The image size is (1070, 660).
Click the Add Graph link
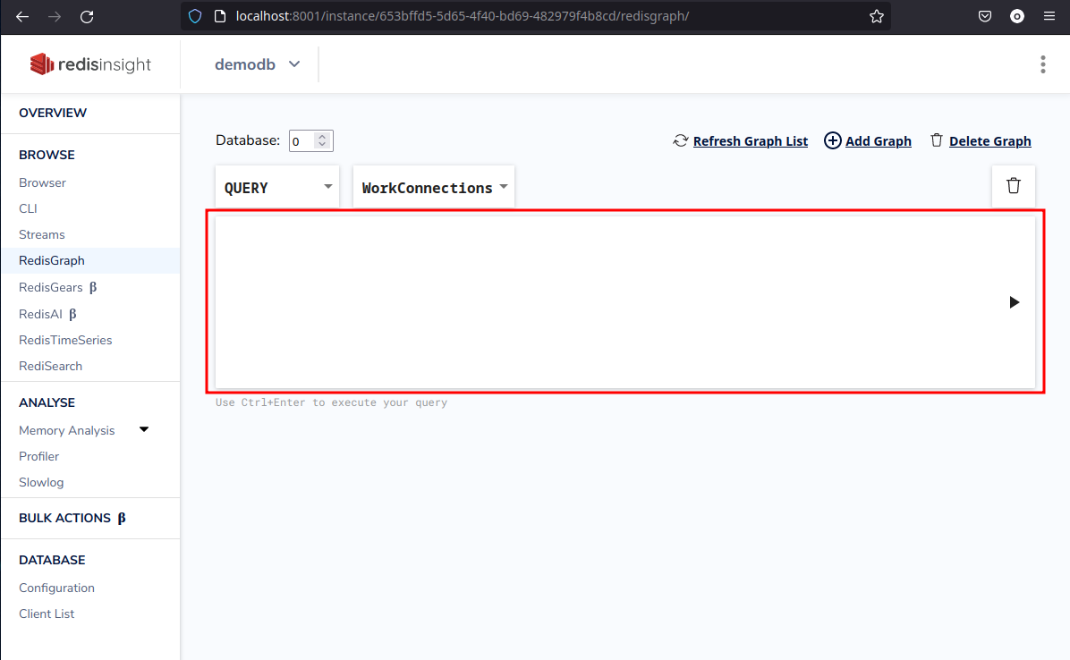[879, 141]
